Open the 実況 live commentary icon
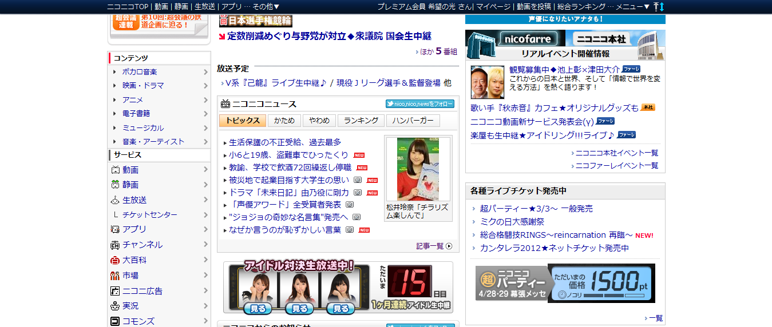The width and height of the screenshot is (772, 327). (115, 306)
